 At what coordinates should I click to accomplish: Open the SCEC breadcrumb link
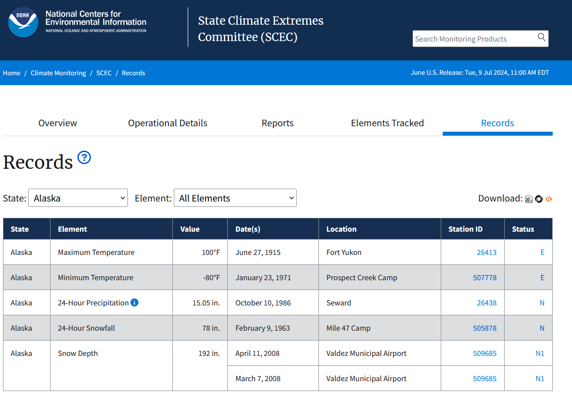104,73
